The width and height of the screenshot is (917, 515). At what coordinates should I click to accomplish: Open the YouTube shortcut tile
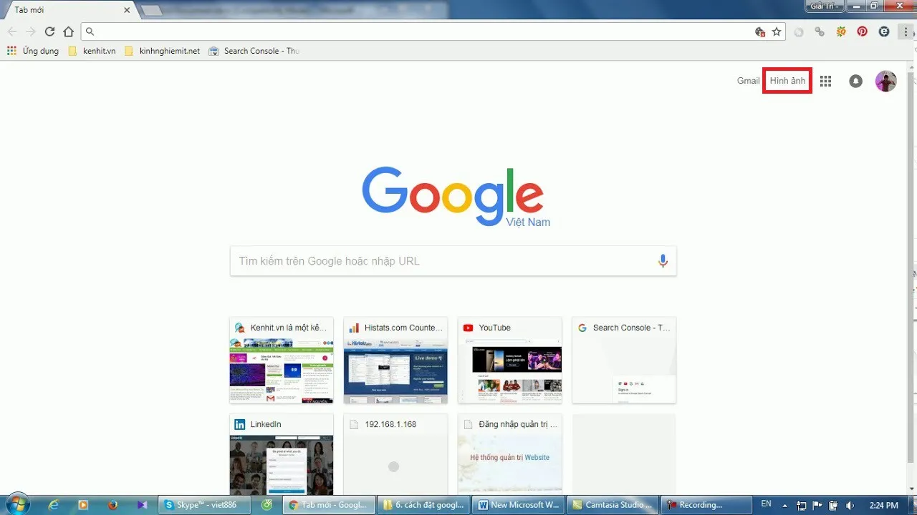point(510,360)
